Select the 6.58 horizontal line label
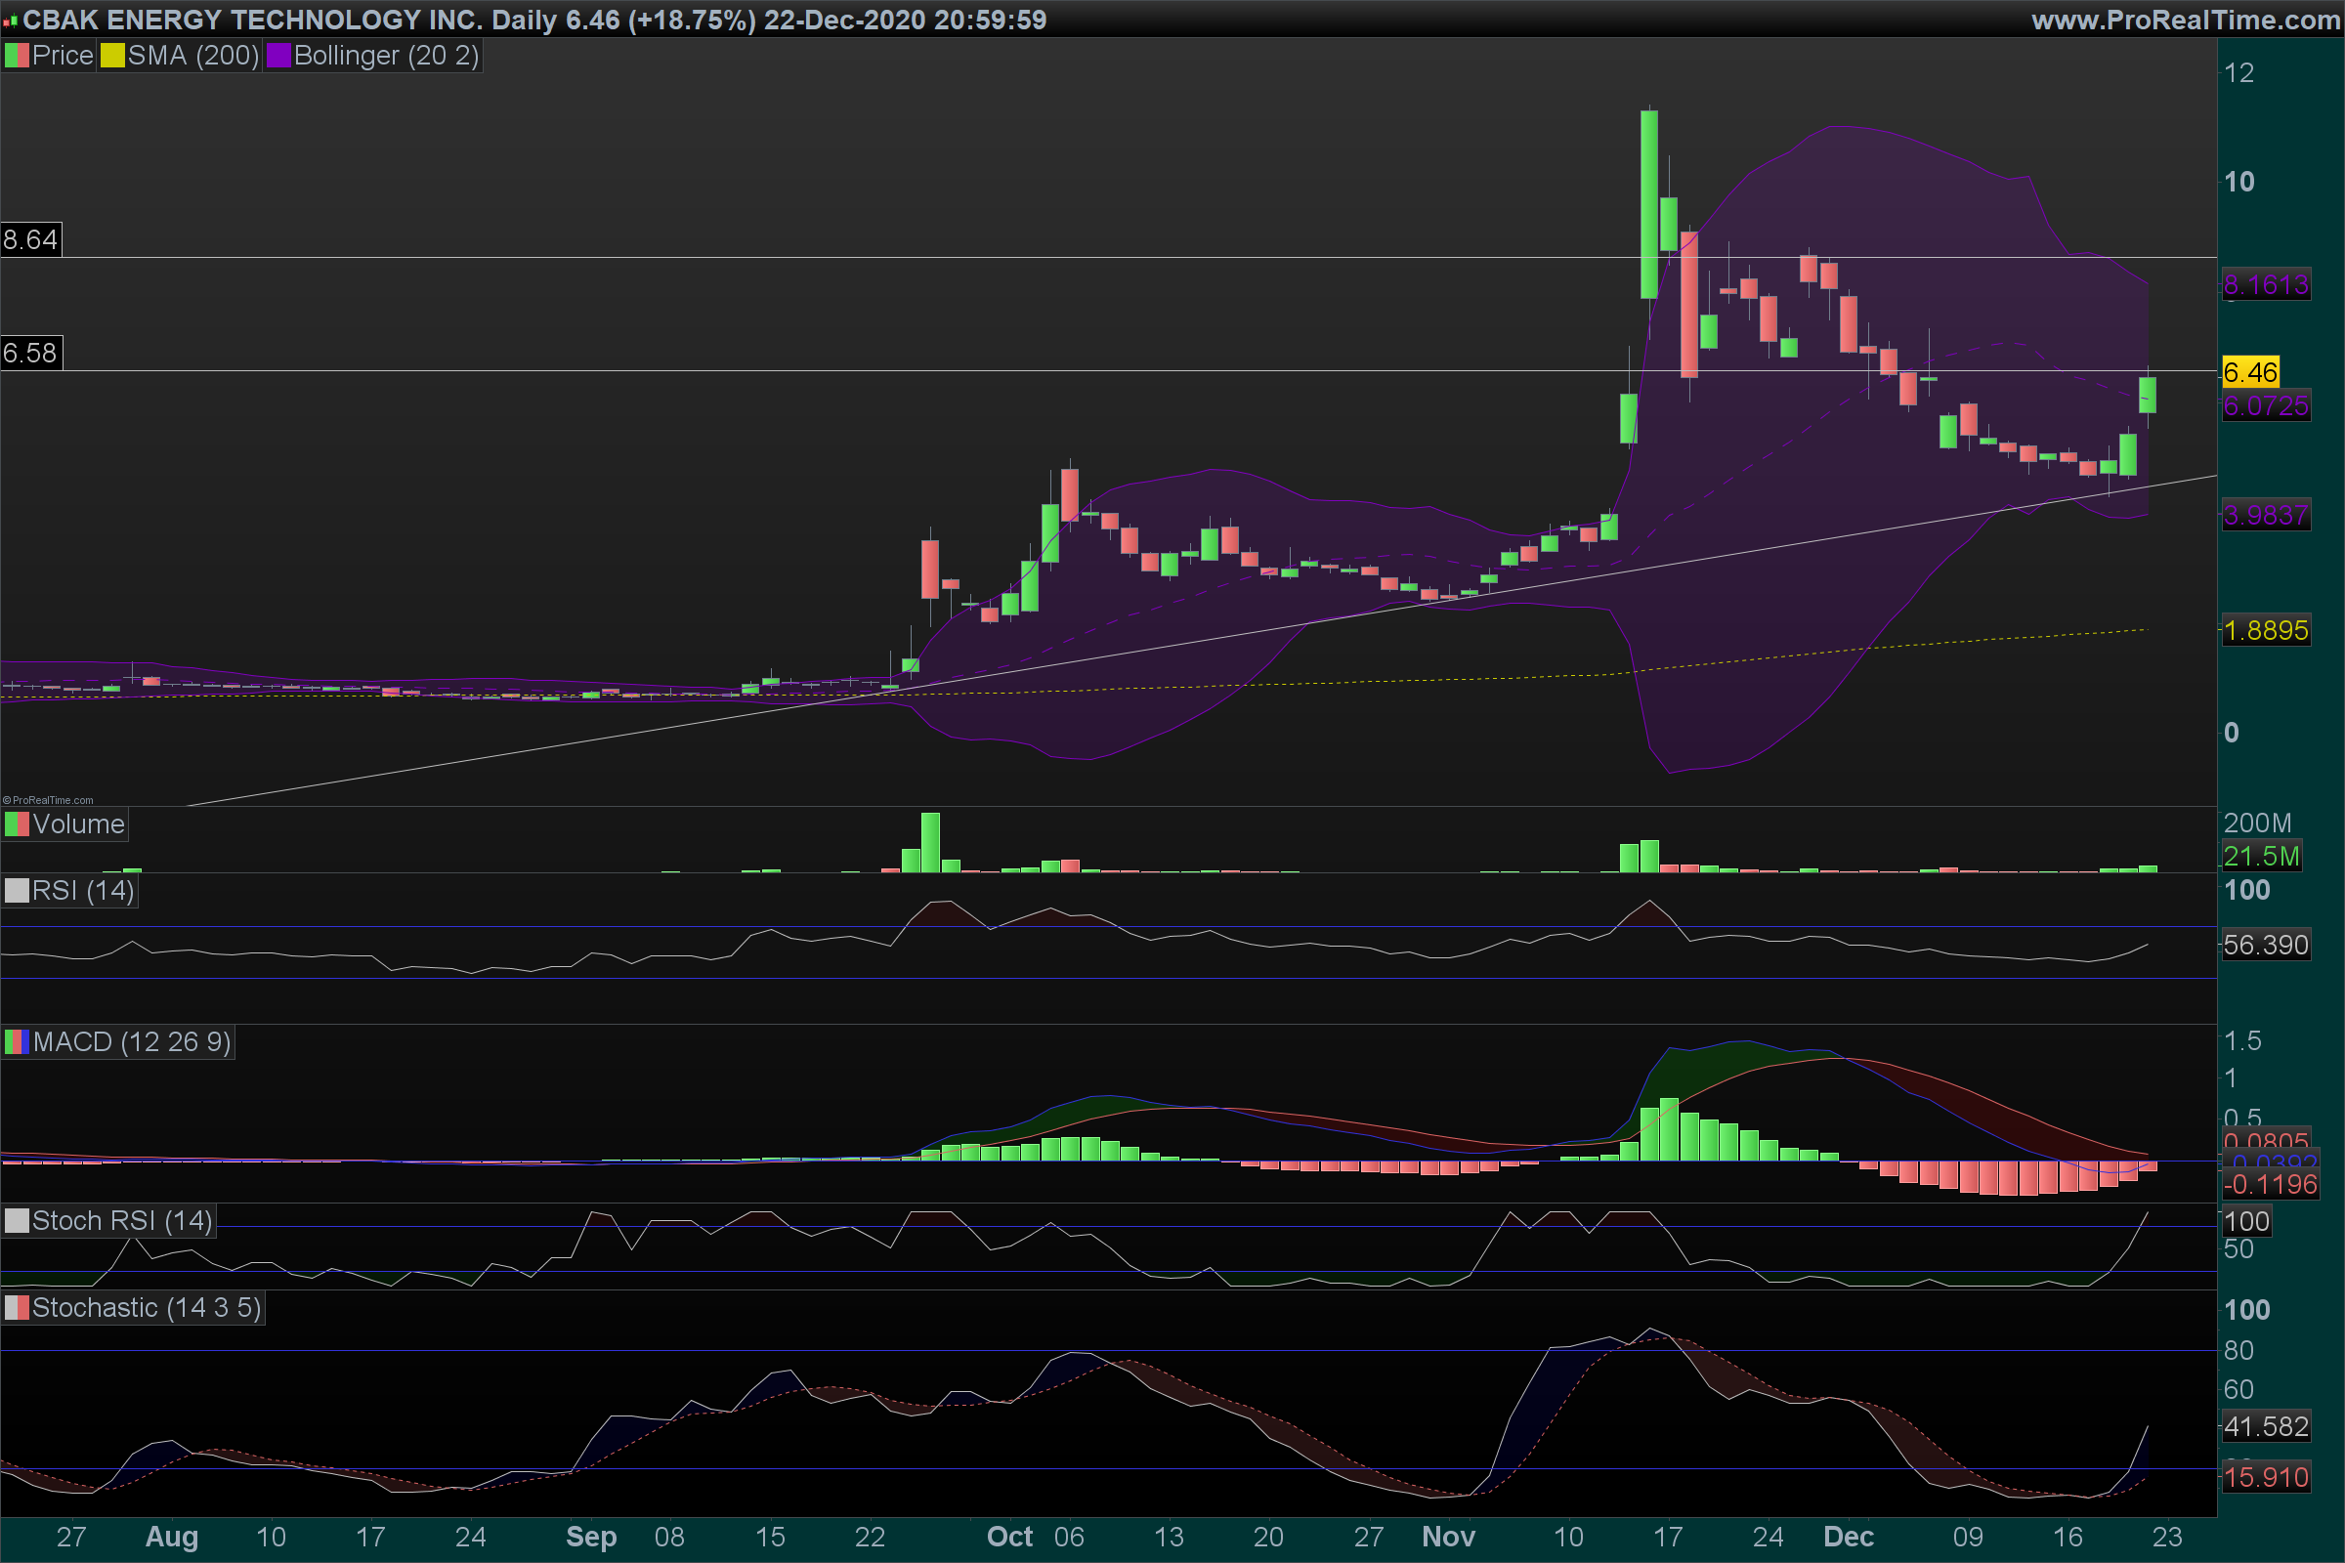2345x1563 pixels. pos(30,353)
